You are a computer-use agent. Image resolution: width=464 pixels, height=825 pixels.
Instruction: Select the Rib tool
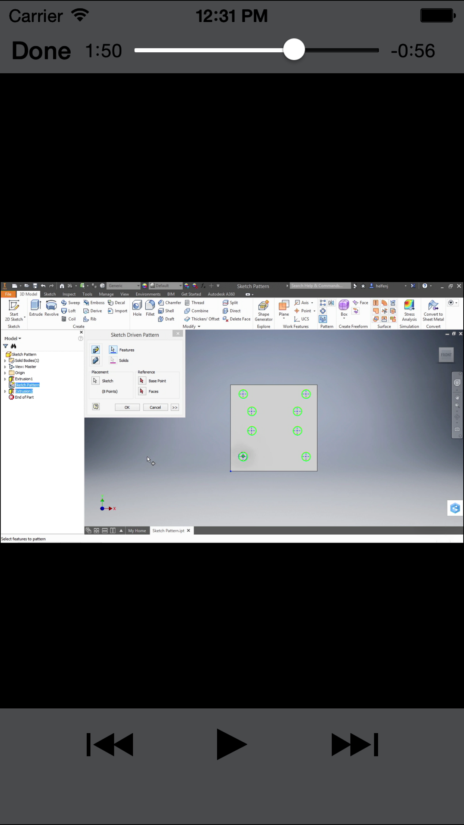(x=90, y=319)
